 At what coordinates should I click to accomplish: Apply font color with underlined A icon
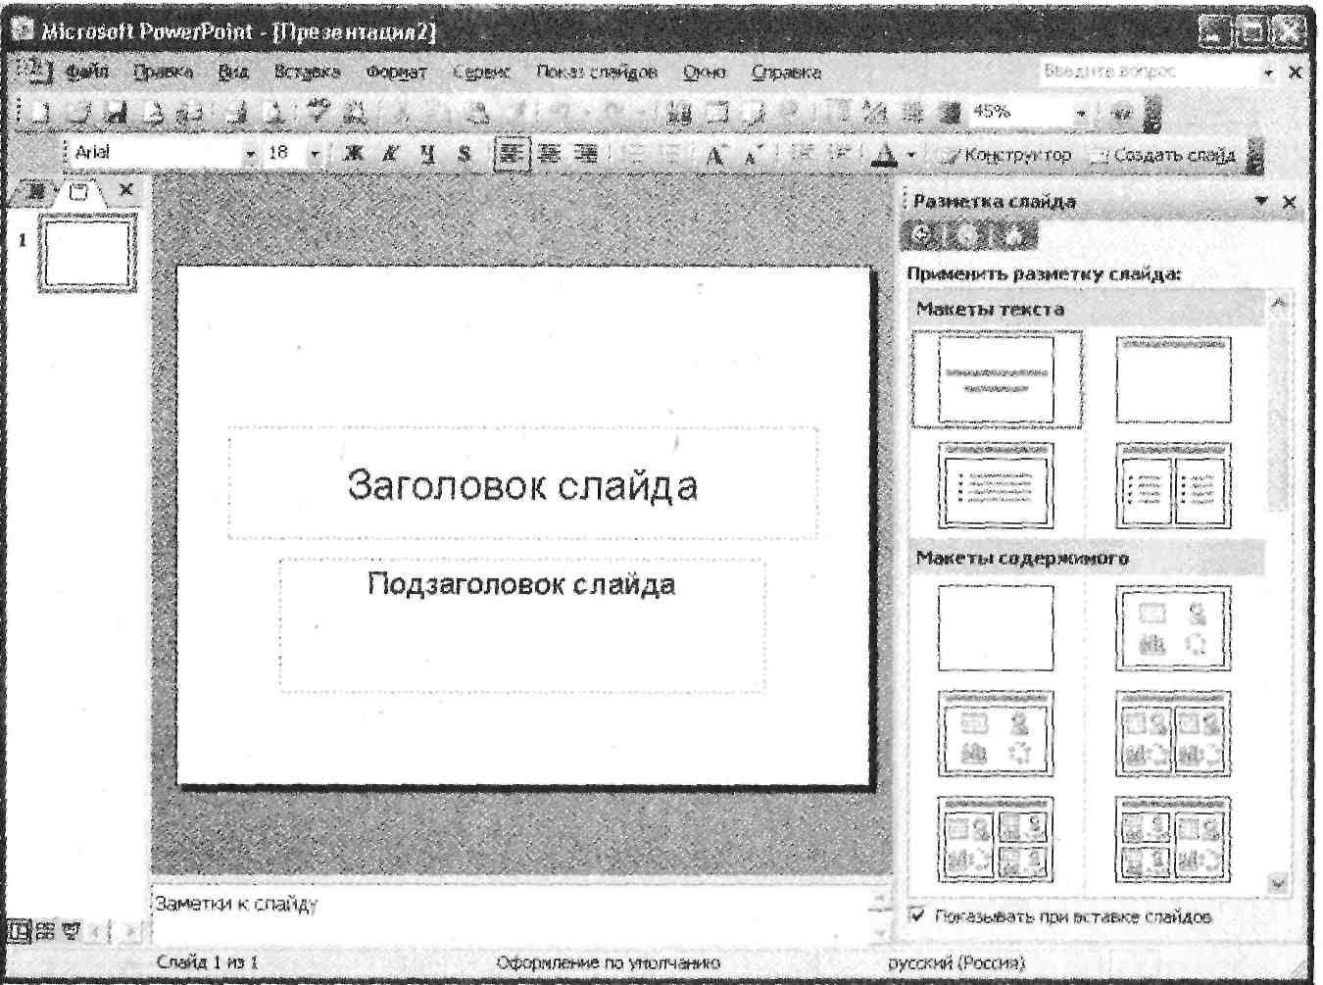(885, 155)
